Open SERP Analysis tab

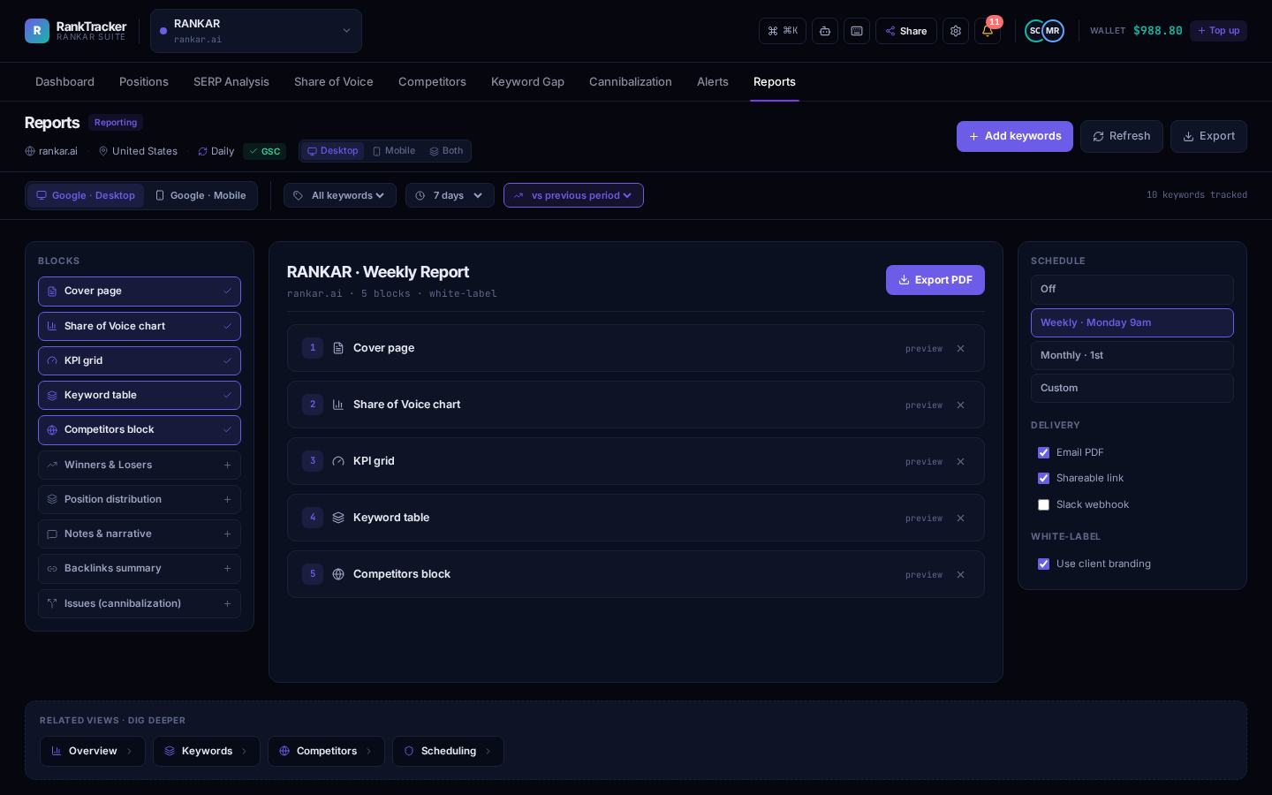231,81
